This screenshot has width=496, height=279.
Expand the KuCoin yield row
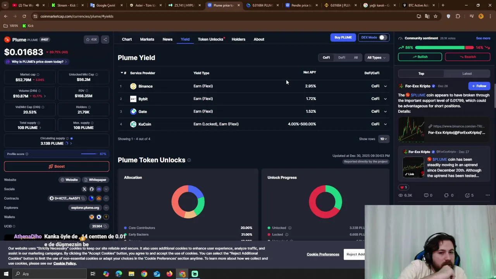(x=385, y=124)
